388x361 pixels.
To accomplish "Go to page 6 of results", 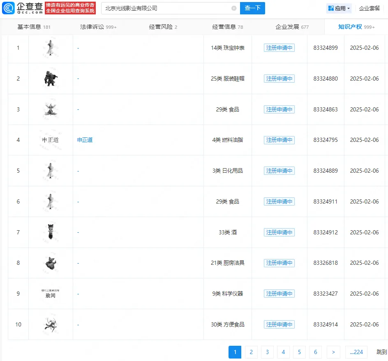I will (316, 352).
